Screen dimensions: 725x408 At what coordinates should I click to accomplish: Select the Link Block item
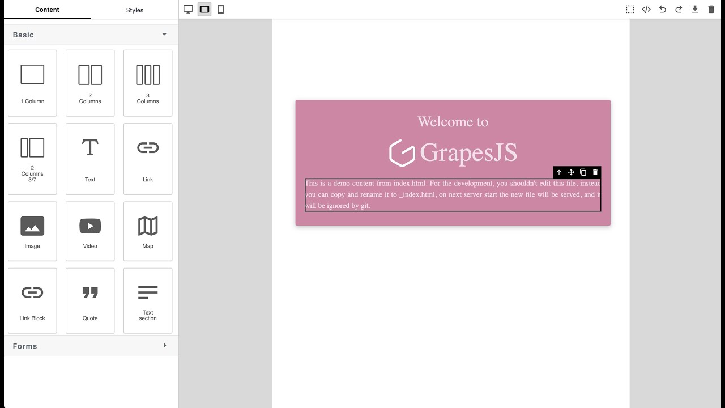click(x=32, y=300)
